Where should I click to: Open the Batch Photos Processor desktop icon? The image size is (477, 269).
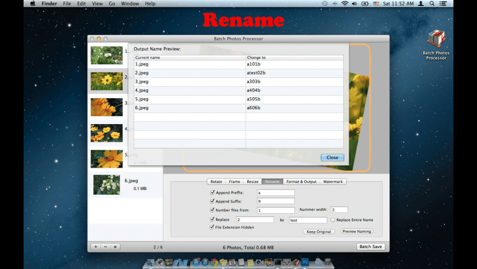[x=436, y=44]
